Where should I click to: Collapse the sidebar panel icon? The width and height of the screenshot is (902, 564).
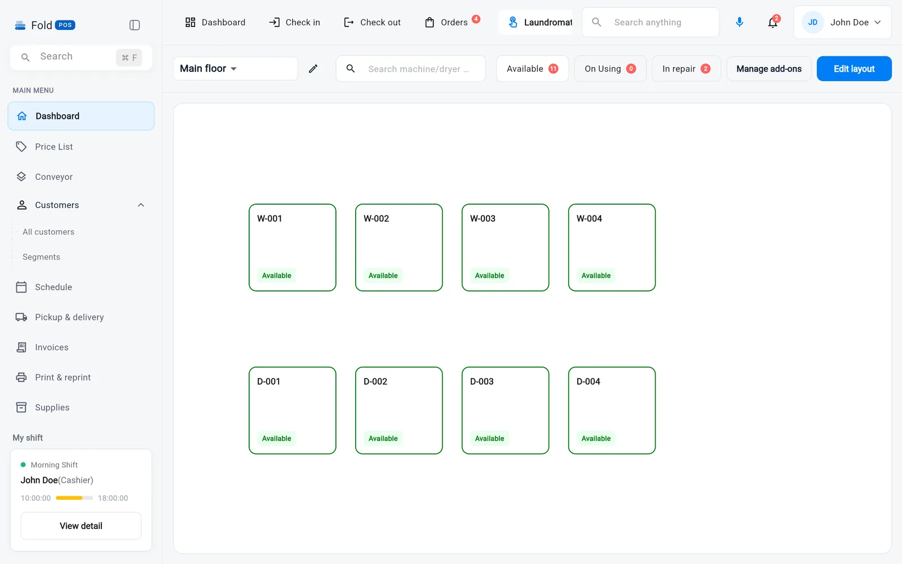[134, 25]
